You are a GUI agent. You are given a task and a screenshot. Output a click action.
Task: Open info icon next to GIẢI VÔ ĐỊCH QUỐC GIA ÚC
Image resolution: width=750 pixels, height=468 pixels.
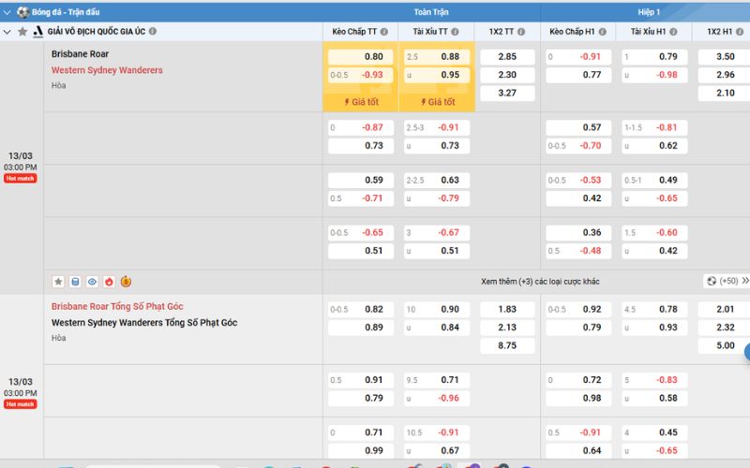(x=153, y=31)
